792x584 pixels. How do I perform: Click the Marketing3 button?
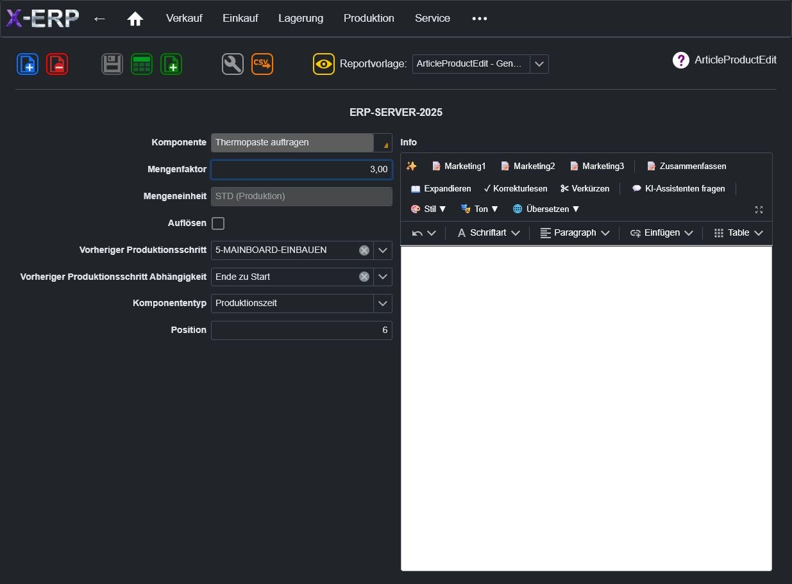596,166
